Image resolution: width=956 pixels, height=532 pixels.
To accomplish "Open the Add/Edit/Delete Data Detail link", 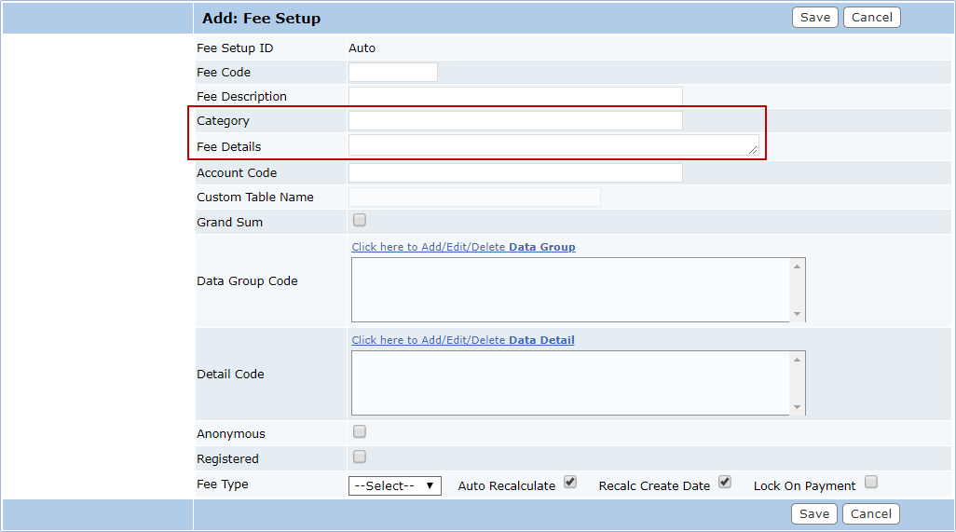I will pyautogui.click(x=462, y=340).
